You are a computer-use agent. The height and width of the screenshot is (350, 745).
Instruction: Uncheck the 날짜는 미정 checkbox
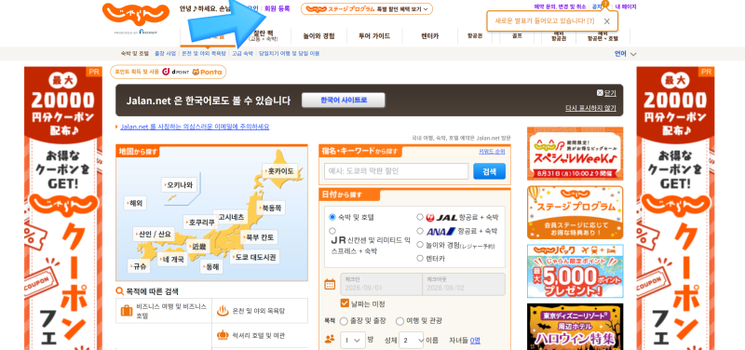tap(345, 303)
